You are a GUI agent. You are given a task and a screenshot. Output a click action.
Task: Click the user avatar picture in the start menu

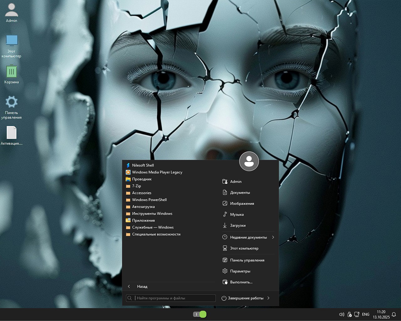click(249, 162)
